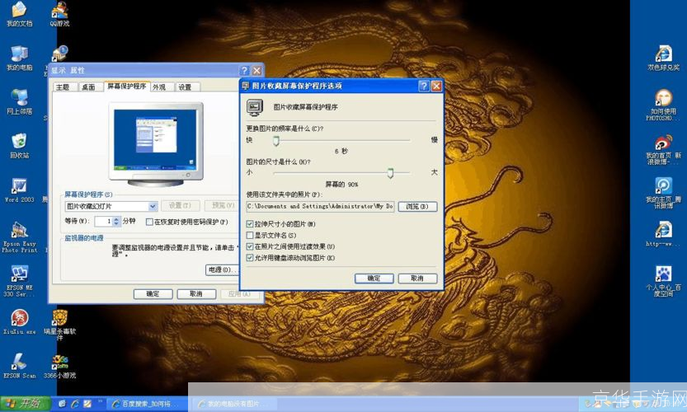Click the wait minutes number field
687x412 pixels.
pyautogui.click(x=104, y=222)
